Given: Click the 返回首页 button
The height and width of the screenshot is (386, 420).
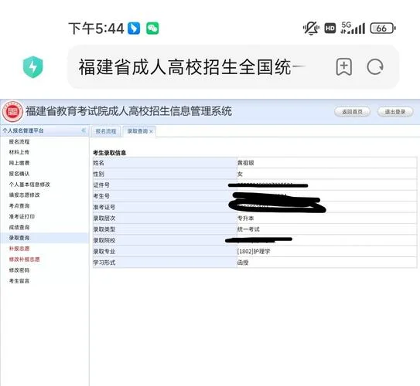Looking at the screenshot, I should 352,111.
